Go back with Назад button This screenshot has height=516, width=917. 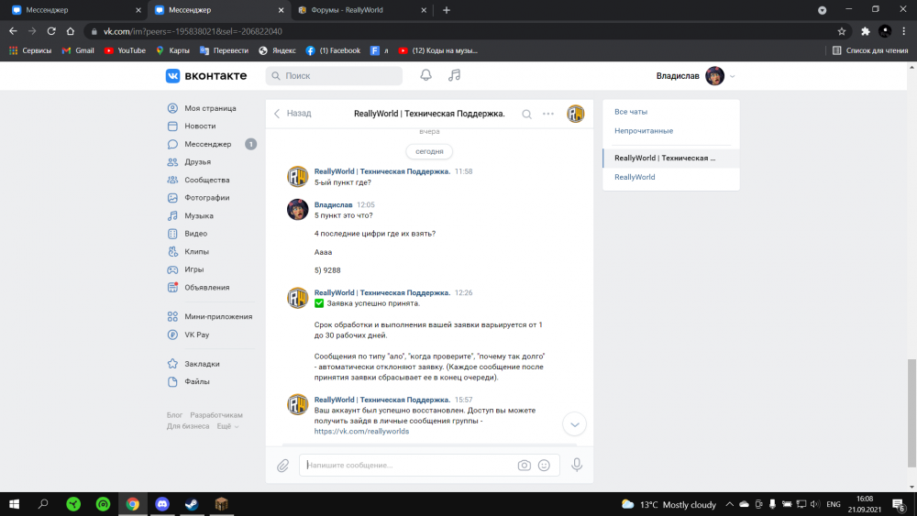point(293,114)
